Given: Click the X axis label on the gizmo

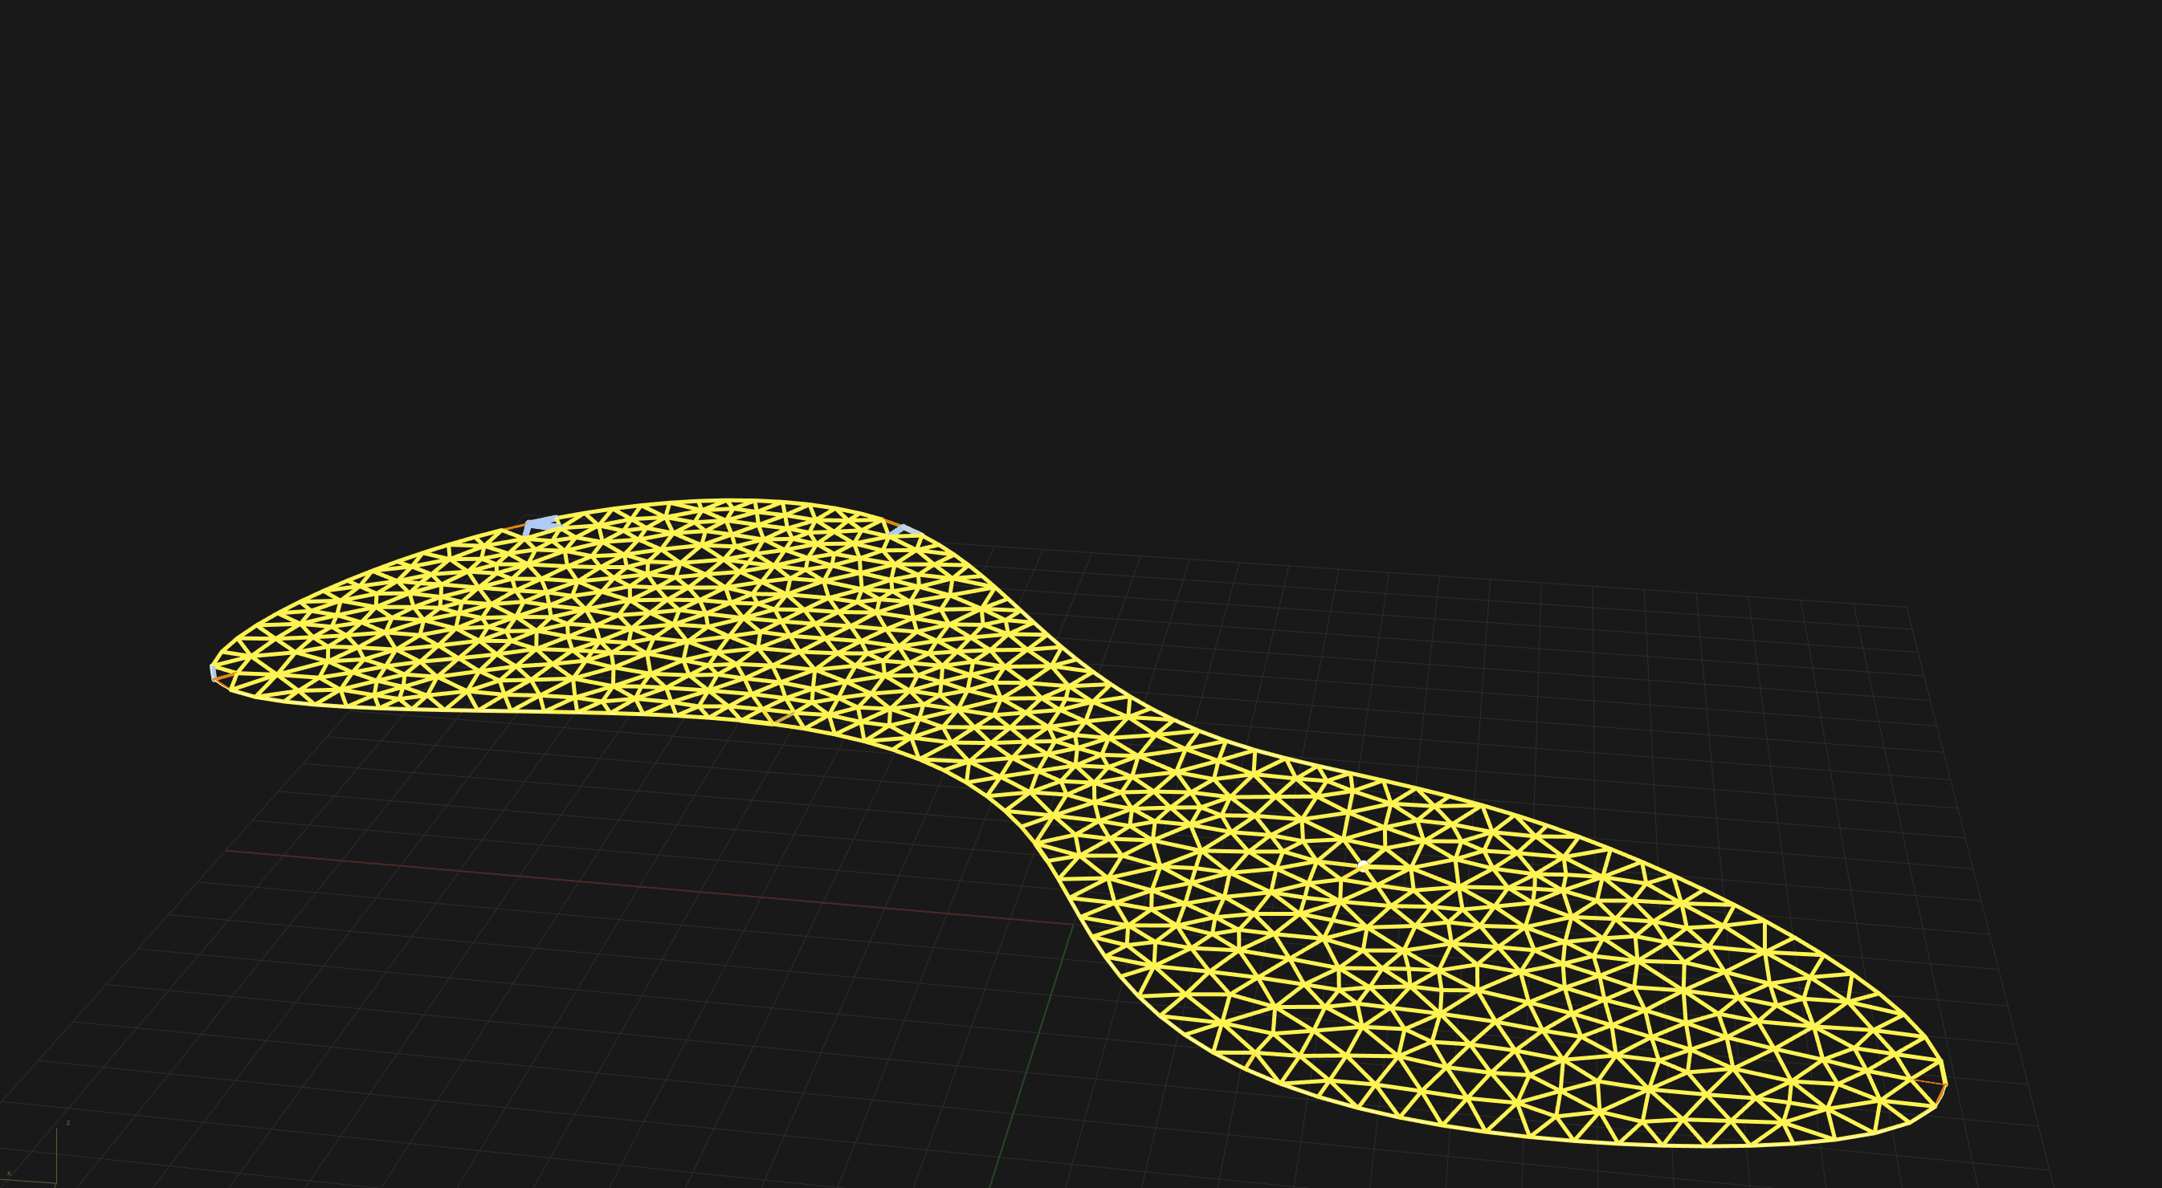Looking at the screenshot, I should click(8, 1174).
